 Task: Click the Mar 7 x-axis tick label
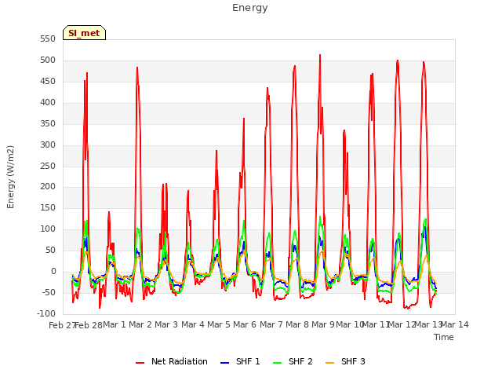tap(271, 324)
